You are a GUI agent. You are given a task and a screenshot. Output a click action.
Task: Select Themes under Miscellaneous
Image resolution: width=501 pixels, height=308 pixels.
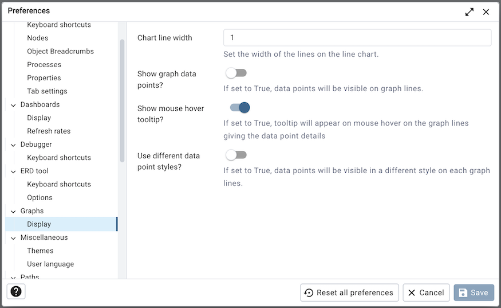pos(40,251)
